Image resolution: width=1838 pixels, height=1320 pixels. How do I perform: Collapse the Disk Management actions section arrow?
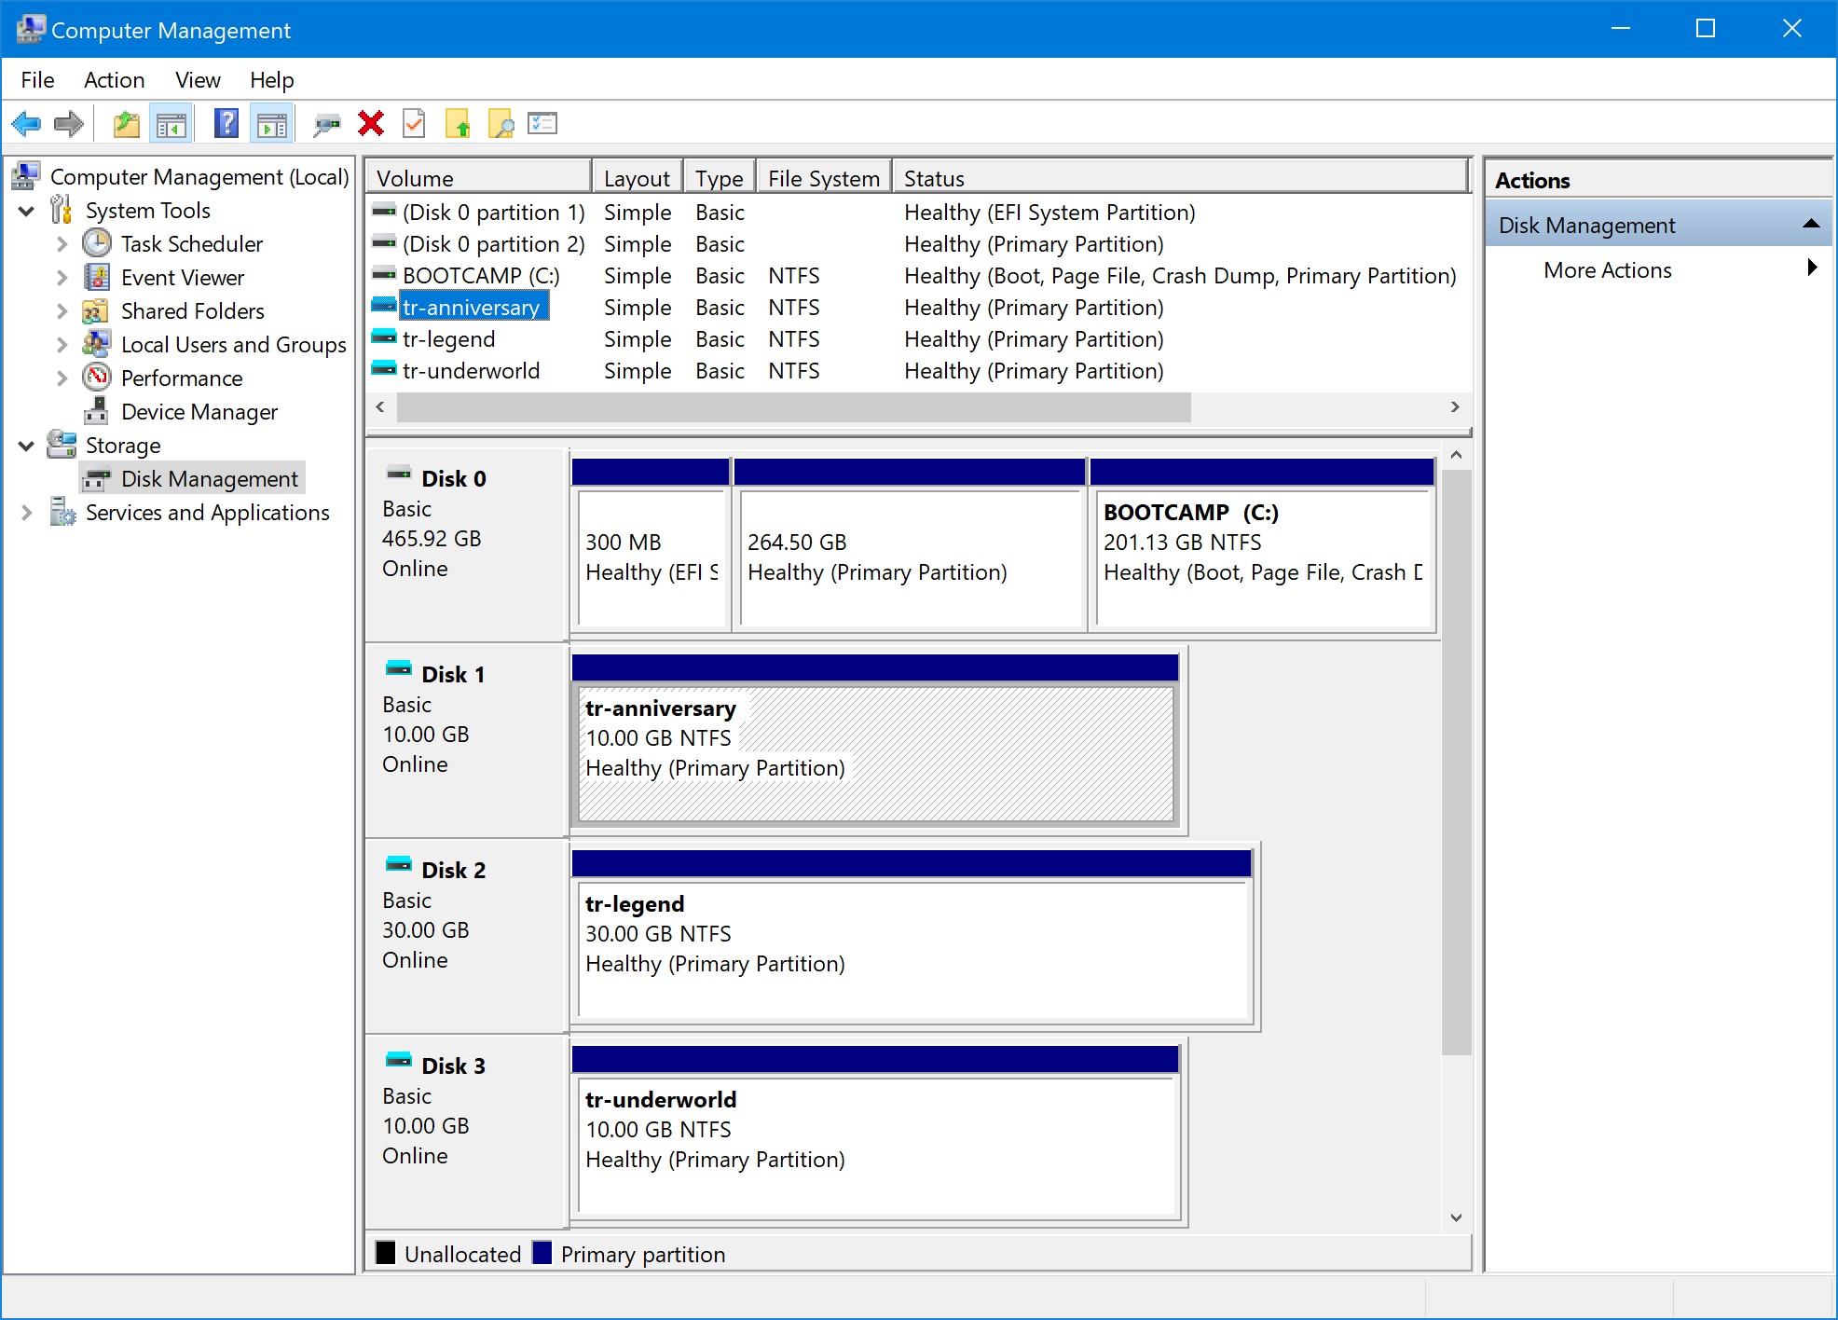[1811, 225]
